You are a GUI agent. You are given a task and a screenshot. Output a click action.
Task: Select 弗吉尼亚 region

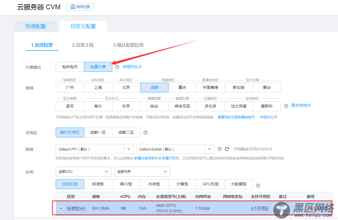click(183, 106)
